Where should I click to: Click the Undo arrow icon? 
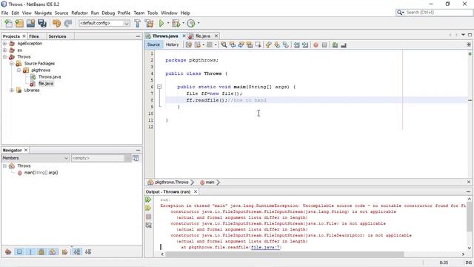pyautogui.click(x=56, y=23)
